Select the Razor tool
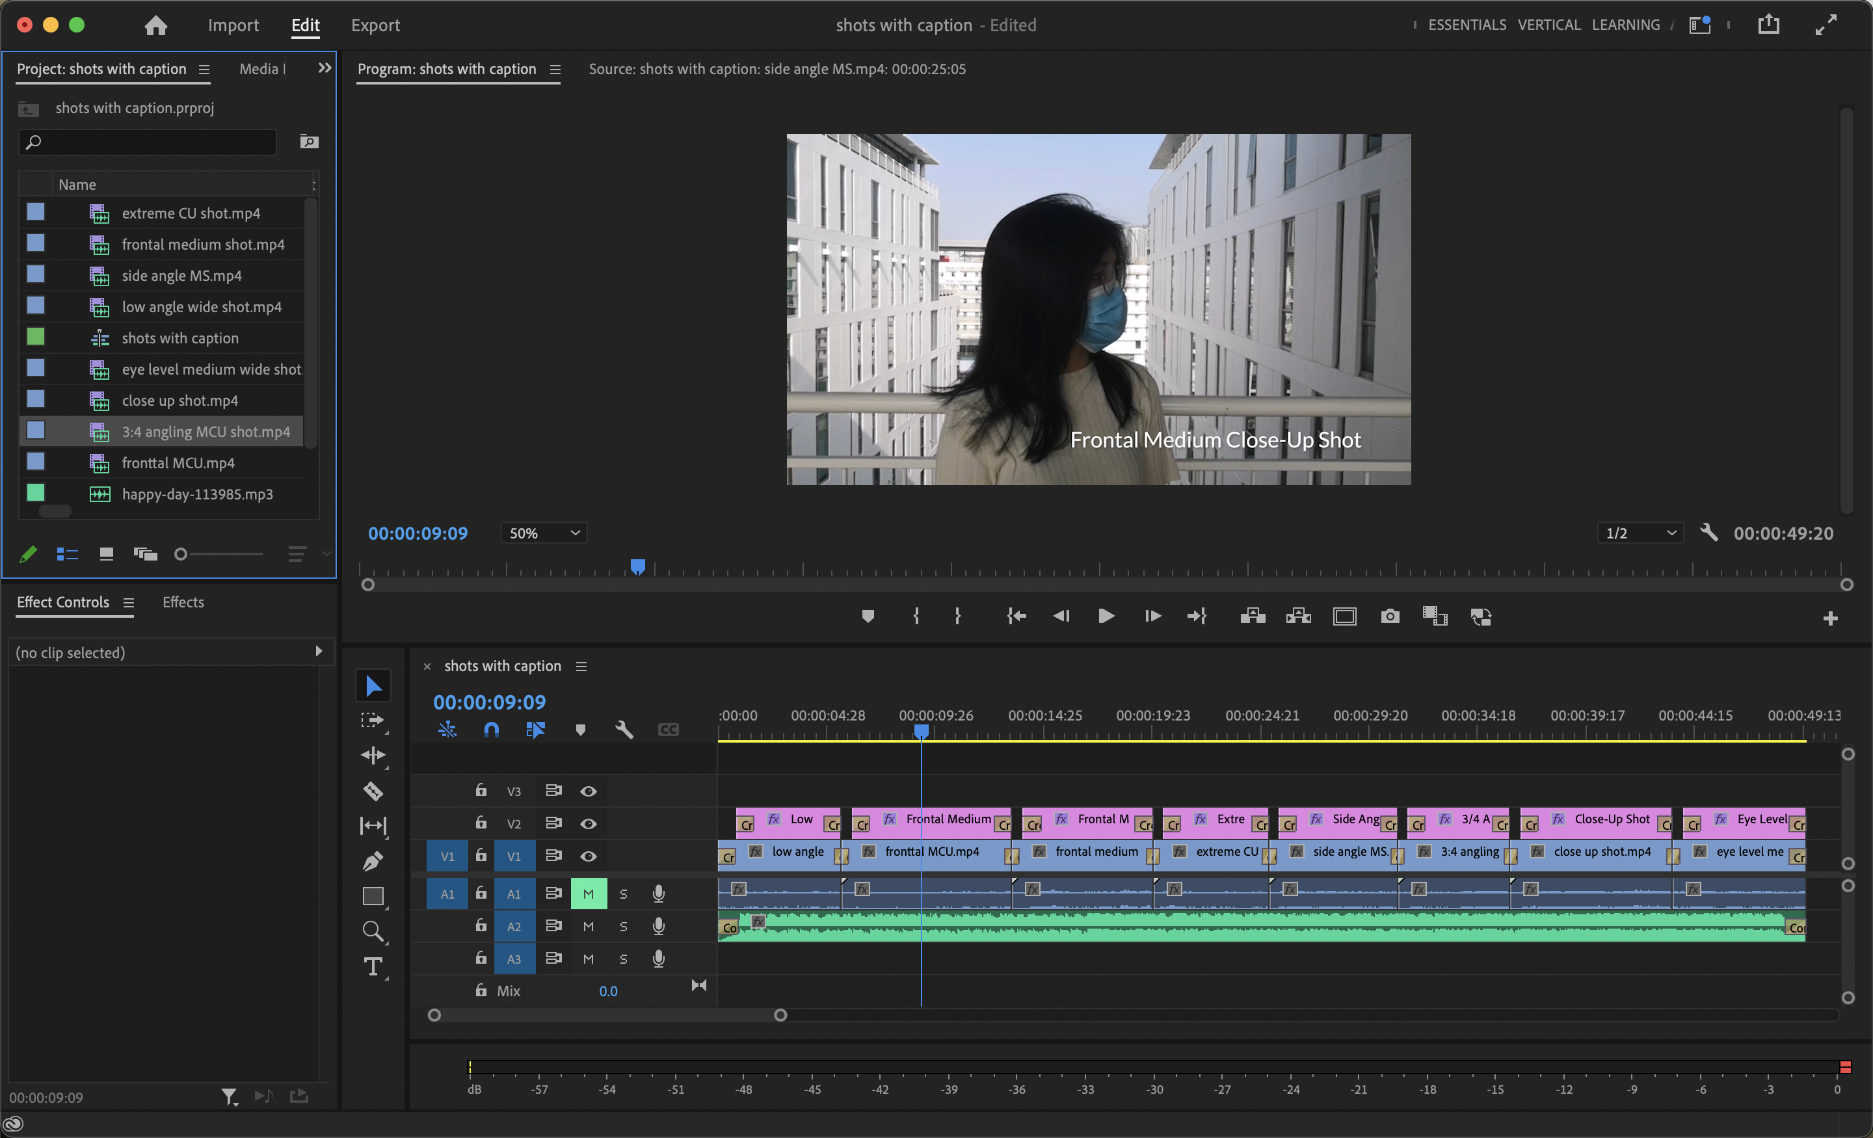Image resolution: width=1873 pixels, height=1138 pixels. pyautogui.click(x=373, y=791)
